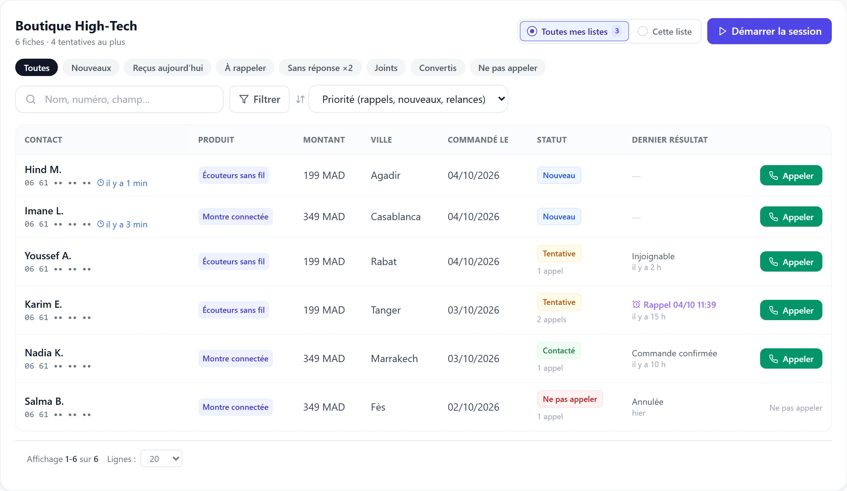Focus the Nom, numéro, champ search field
Viewport: 847px width, 491px height.
(119, 99)
